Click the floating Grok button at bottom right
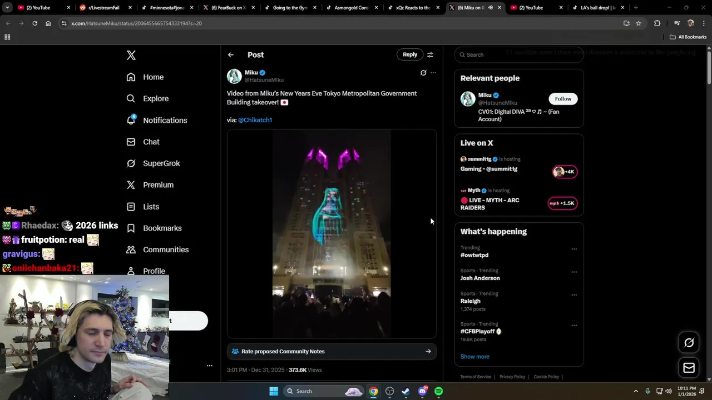This screenshot has width=712, height=400. (689, 343)
